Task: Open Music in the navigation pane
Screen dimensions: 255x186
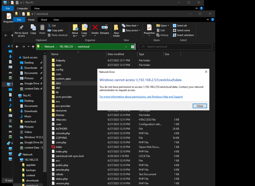Action: pyautogui.click(x=28, y=116)
